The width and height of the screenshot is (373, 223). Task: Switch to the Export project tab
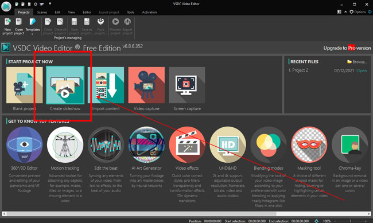(x=109, y=12)
